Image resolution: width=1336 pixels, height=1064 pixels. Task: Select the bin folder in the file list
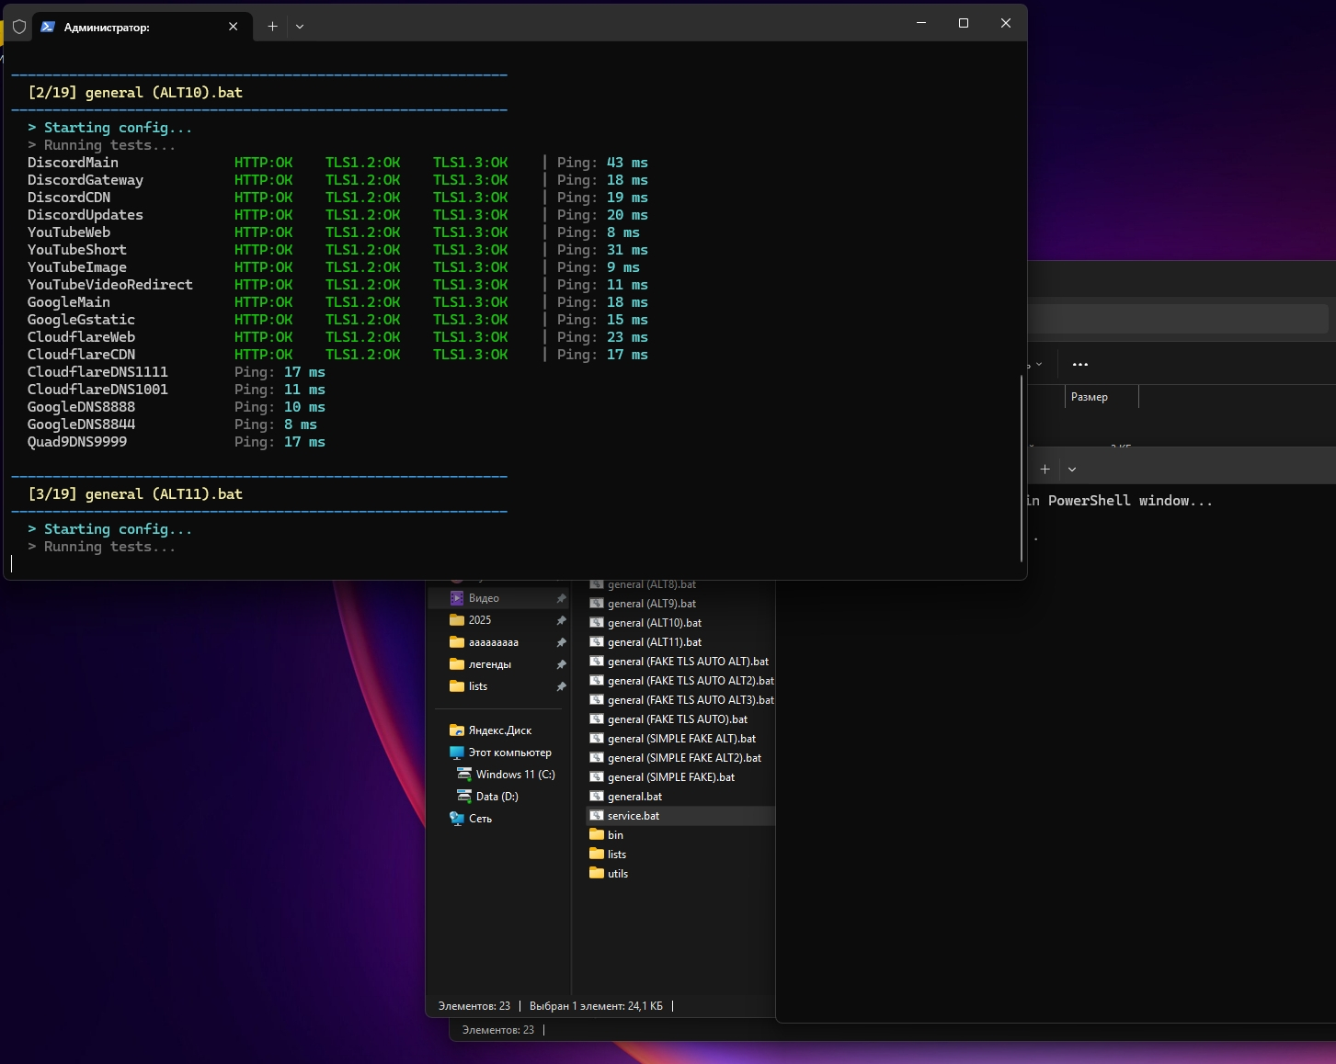[615, 835]
